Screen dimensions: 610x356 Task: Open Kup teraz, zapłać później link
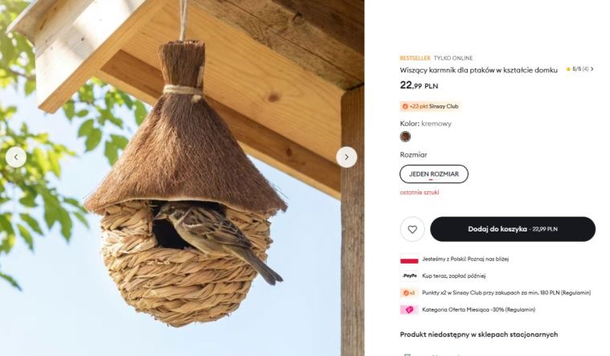(453, 276)
